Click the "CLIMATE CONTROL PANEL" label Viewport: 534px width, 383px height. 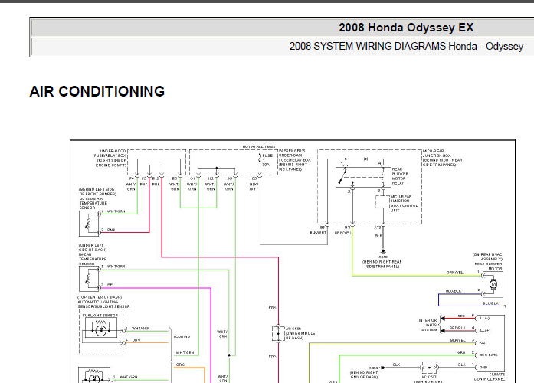[489, 377]
